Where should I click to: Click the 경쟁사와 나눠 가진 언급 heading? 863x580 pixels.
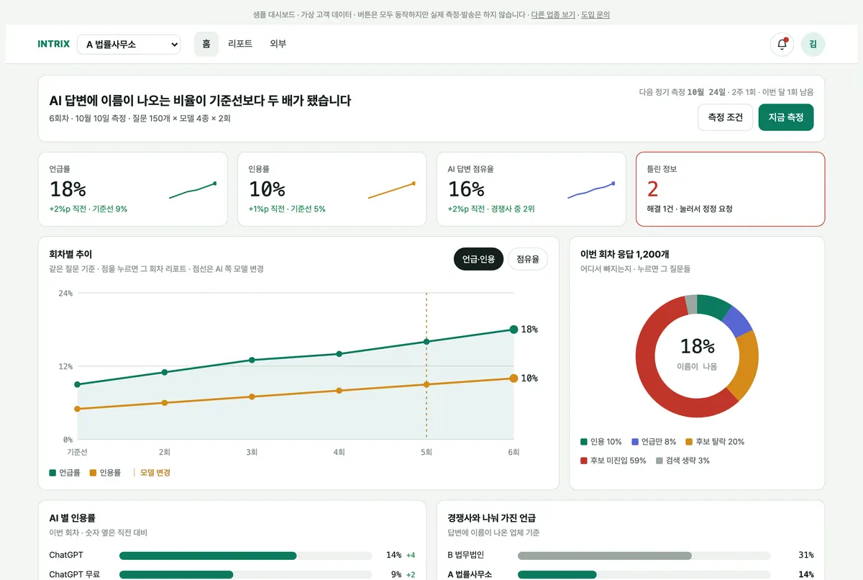tap(491, 518)
